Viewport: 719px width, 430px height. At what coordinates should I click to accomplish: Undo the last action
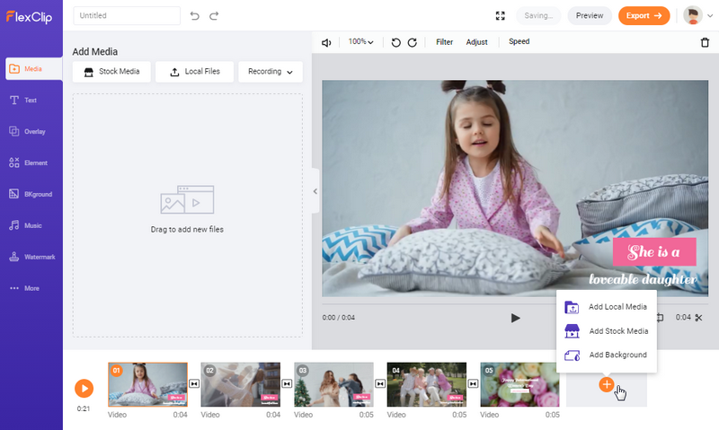(x=194, y=15)
